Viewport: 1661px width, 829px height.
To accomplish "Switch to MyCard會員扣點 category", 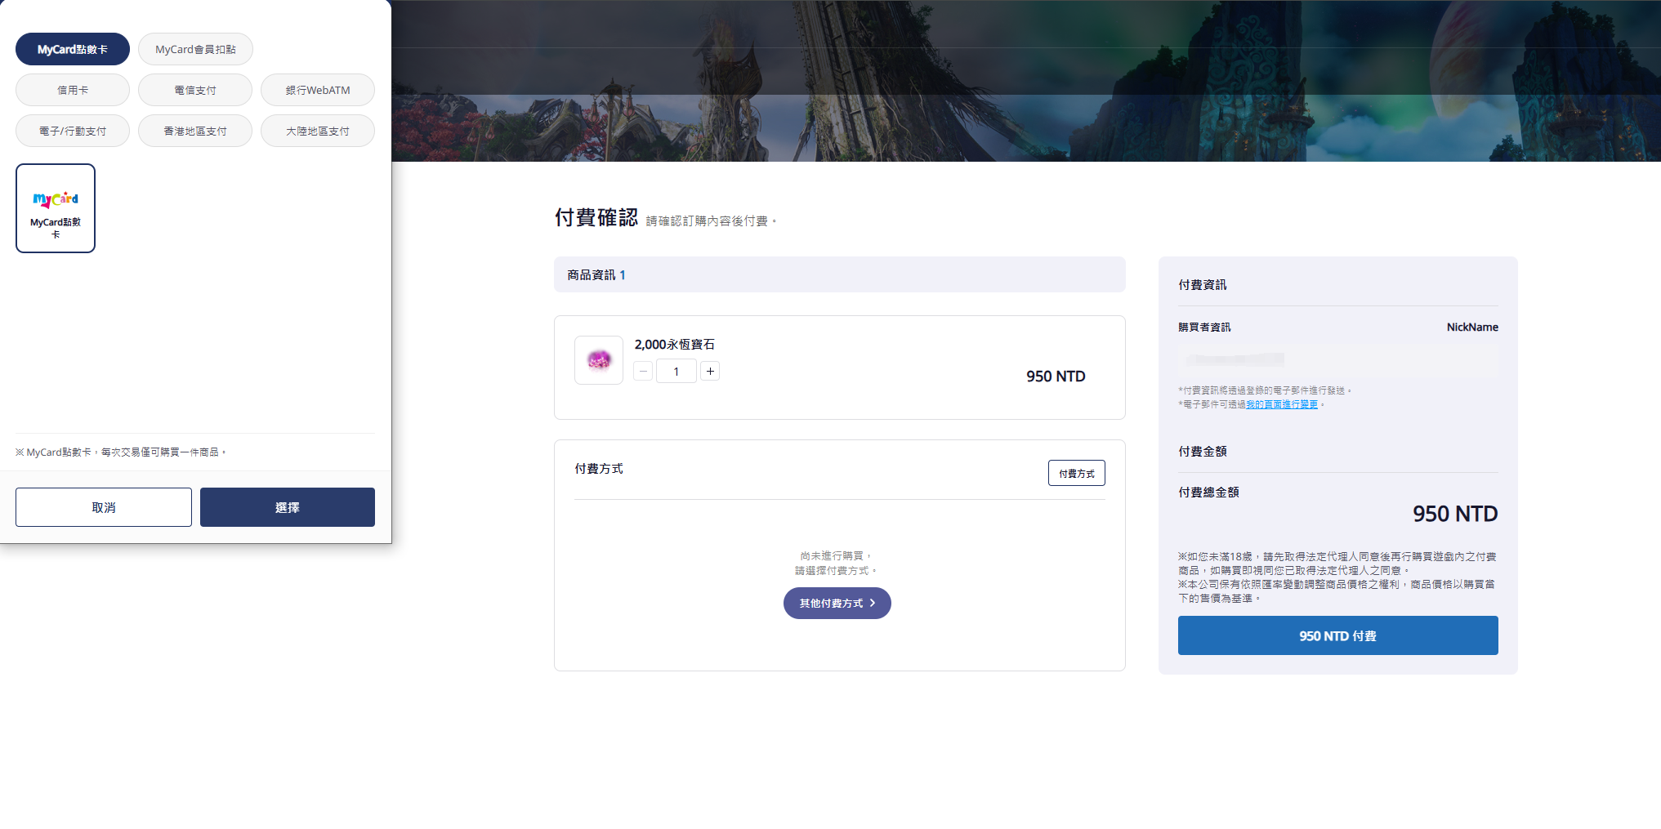I will click(x=195, y=49).
